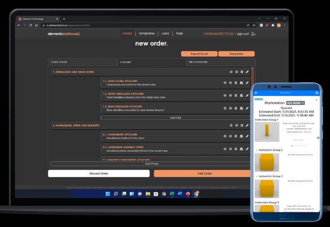The width and height of the screenshot is (330, 227).
Task: Click the Import Excel button
Action: pyautogui.click(x=199, y=54)
